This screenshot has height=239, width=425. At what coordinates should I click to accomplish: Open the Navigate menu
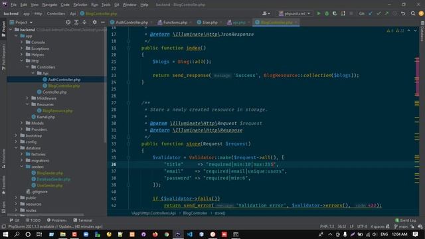point(50,5)
